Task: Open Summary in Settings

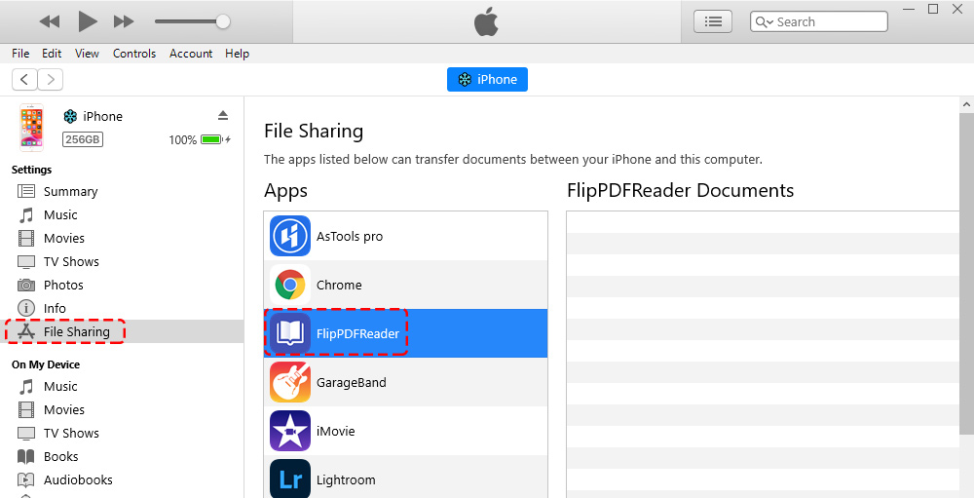Action: (x=70, y=191)
